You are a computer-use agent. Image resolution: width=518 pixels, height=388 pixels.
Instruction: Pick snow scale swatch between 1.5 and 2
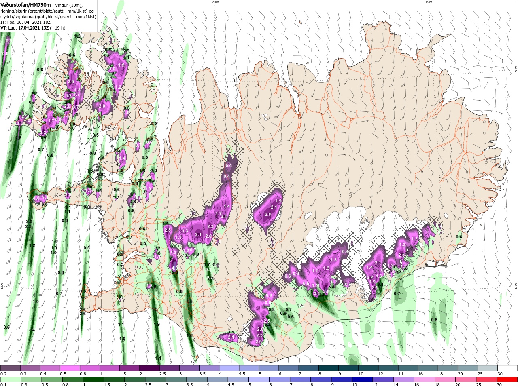click(129, 368)
